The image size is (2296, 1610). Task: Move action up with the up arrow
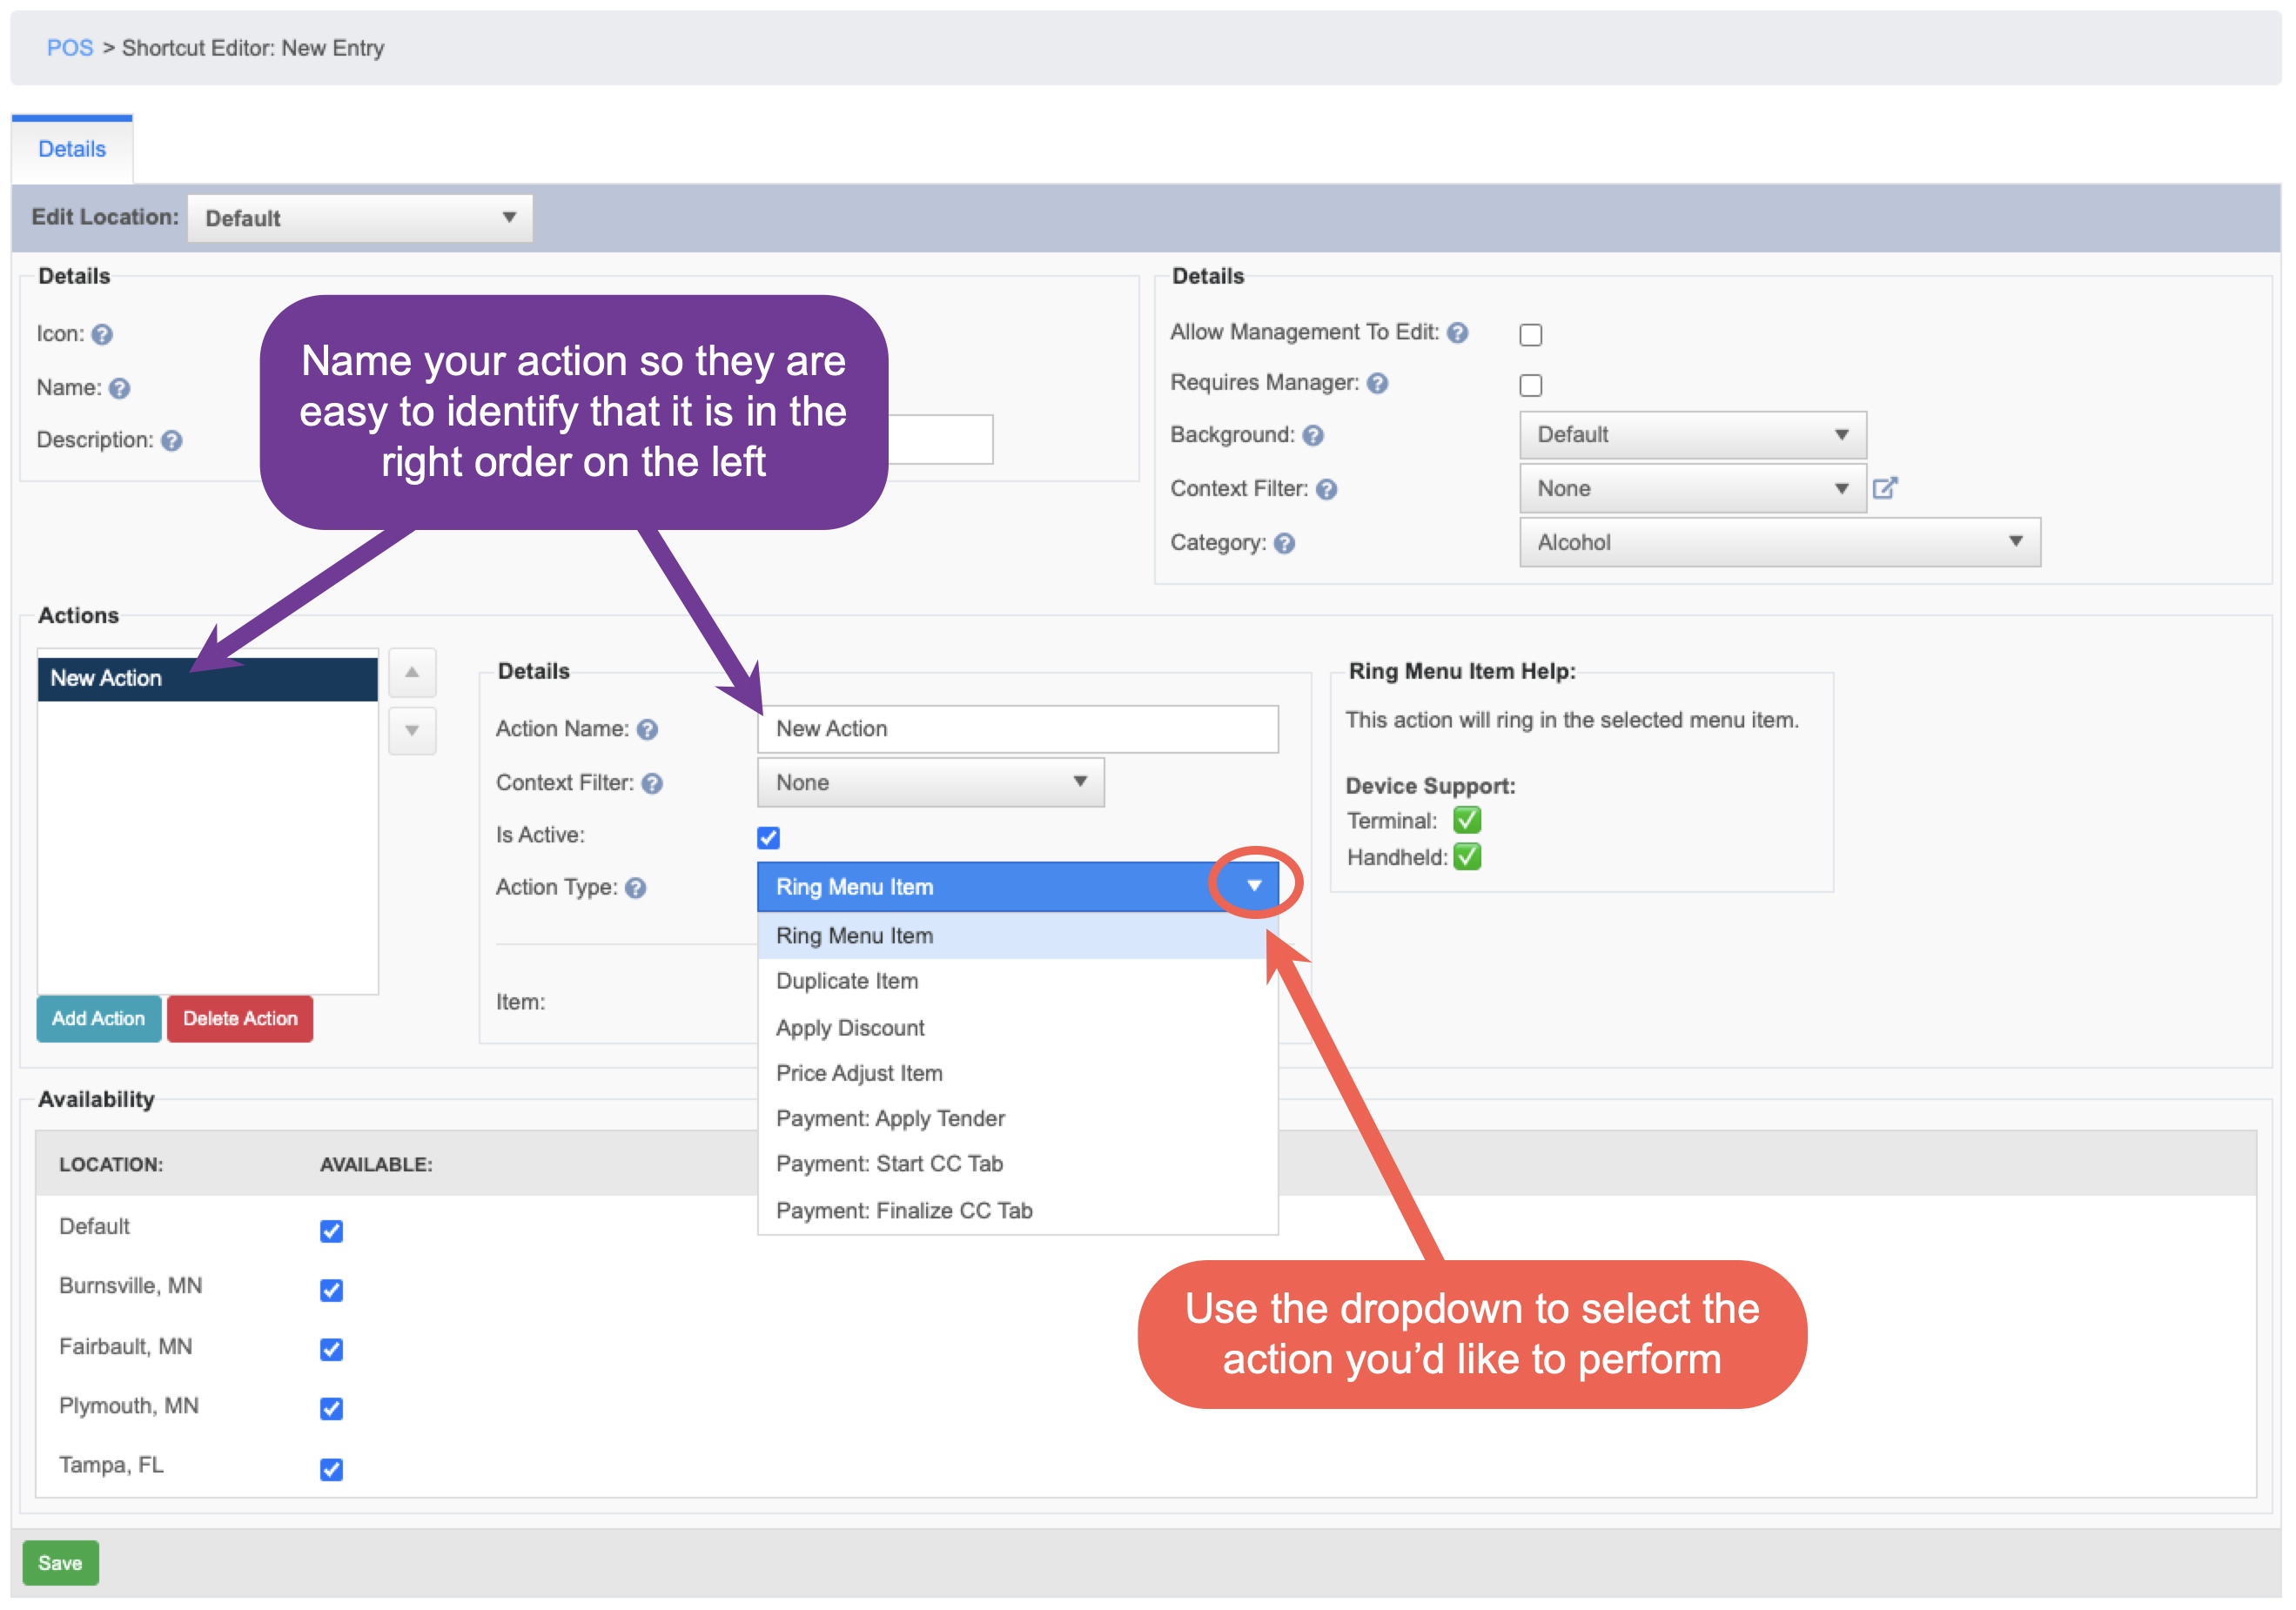point(412,673)
